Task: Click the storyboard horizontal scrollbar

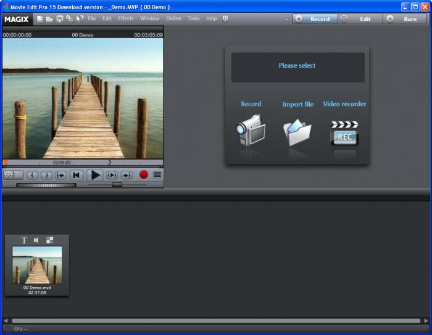Action: coord(216,321)
